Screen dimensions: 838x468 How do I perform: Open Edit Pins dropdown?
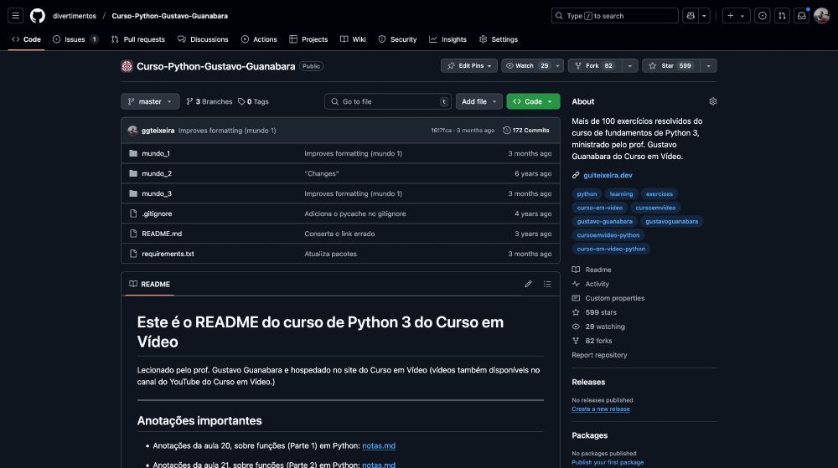pos(469,65)
